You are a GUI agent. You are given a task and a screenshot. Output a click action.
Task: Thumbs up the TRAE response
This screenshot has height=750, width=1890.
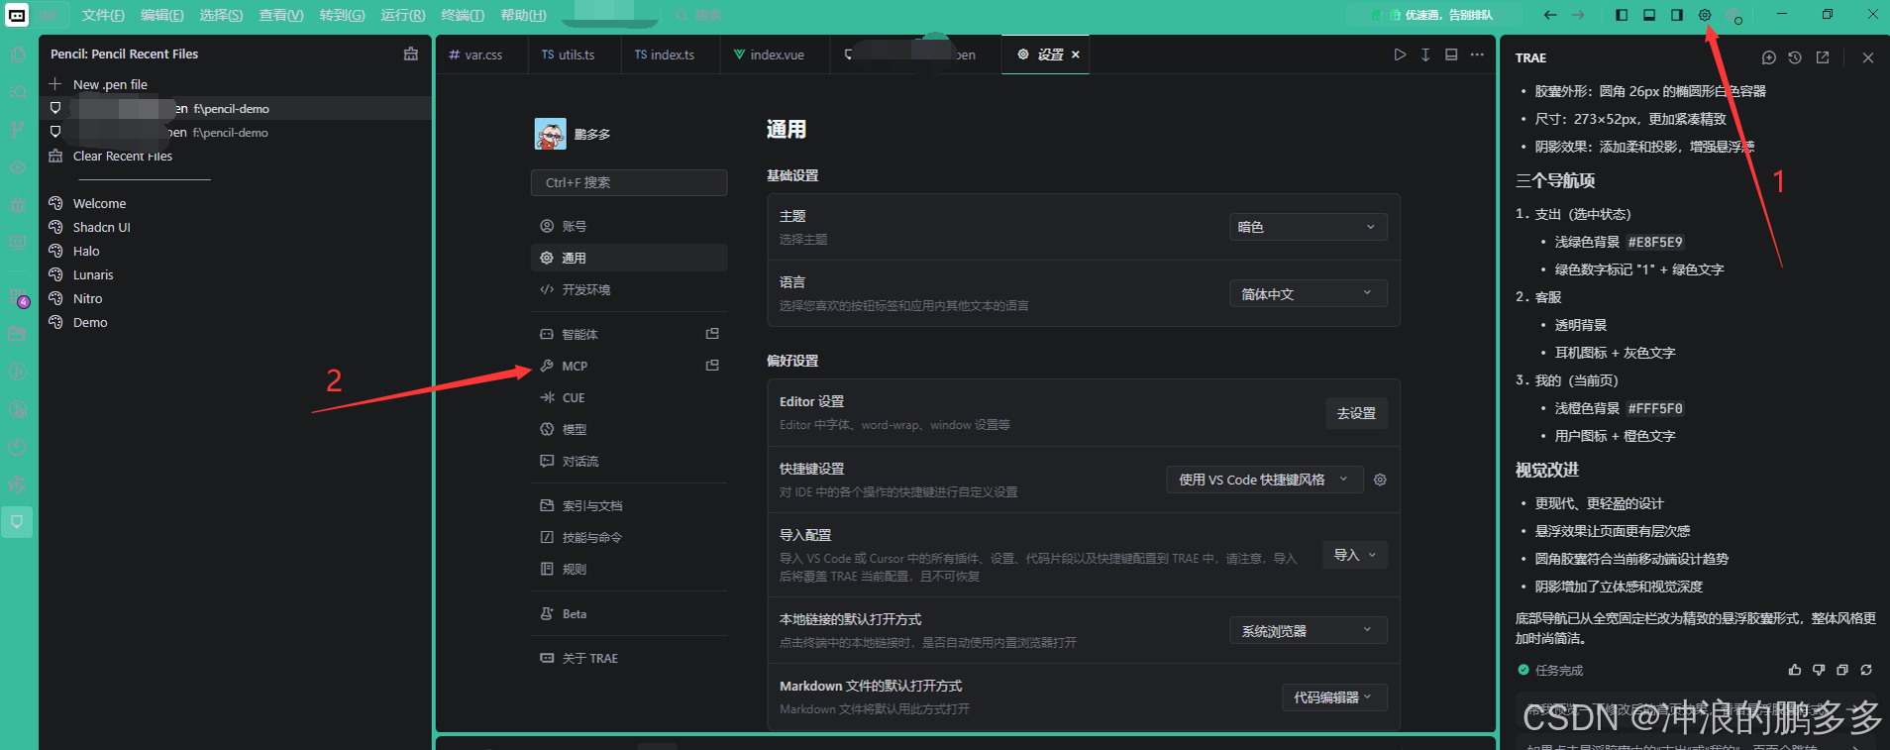coord(1795,670)
